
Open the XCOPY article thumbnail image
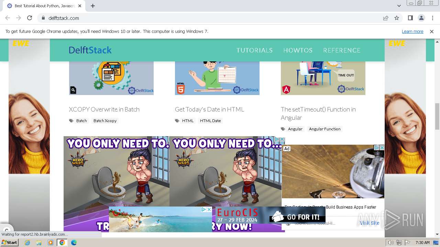tap(111, 78)
